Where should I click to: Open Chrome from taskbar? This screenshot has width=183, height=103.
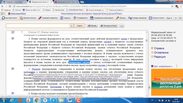(x=37, y=100)
